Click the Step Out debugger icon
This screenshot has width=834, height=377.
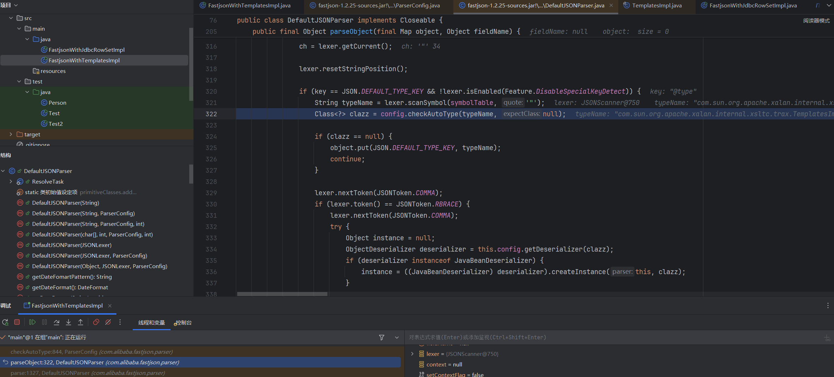point(81,322)
